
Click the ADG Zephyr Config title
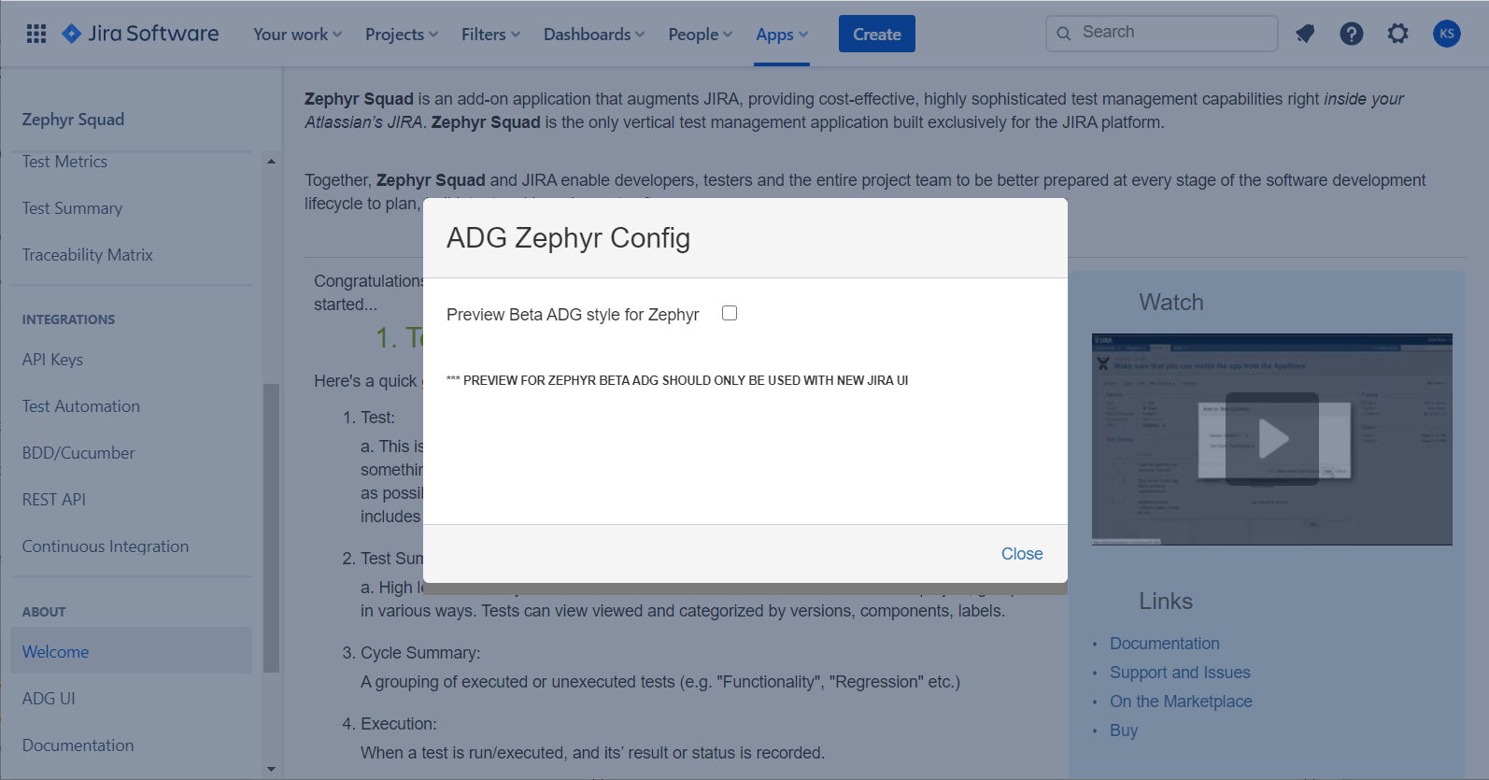point(568,238)
